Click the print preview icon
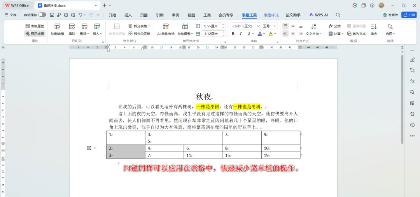The image size is (420, 197). (73, 15)
